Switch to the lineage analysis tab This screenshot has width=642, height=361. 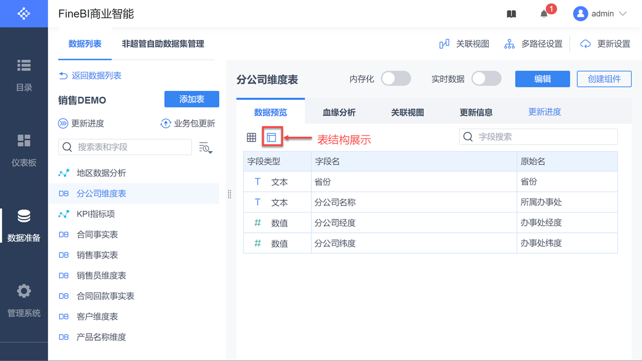click(339, 113)
